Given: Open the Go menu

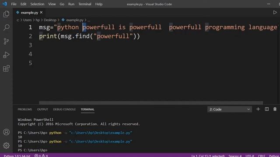Looking at the screenshot, I should click(x=62, y=4).
